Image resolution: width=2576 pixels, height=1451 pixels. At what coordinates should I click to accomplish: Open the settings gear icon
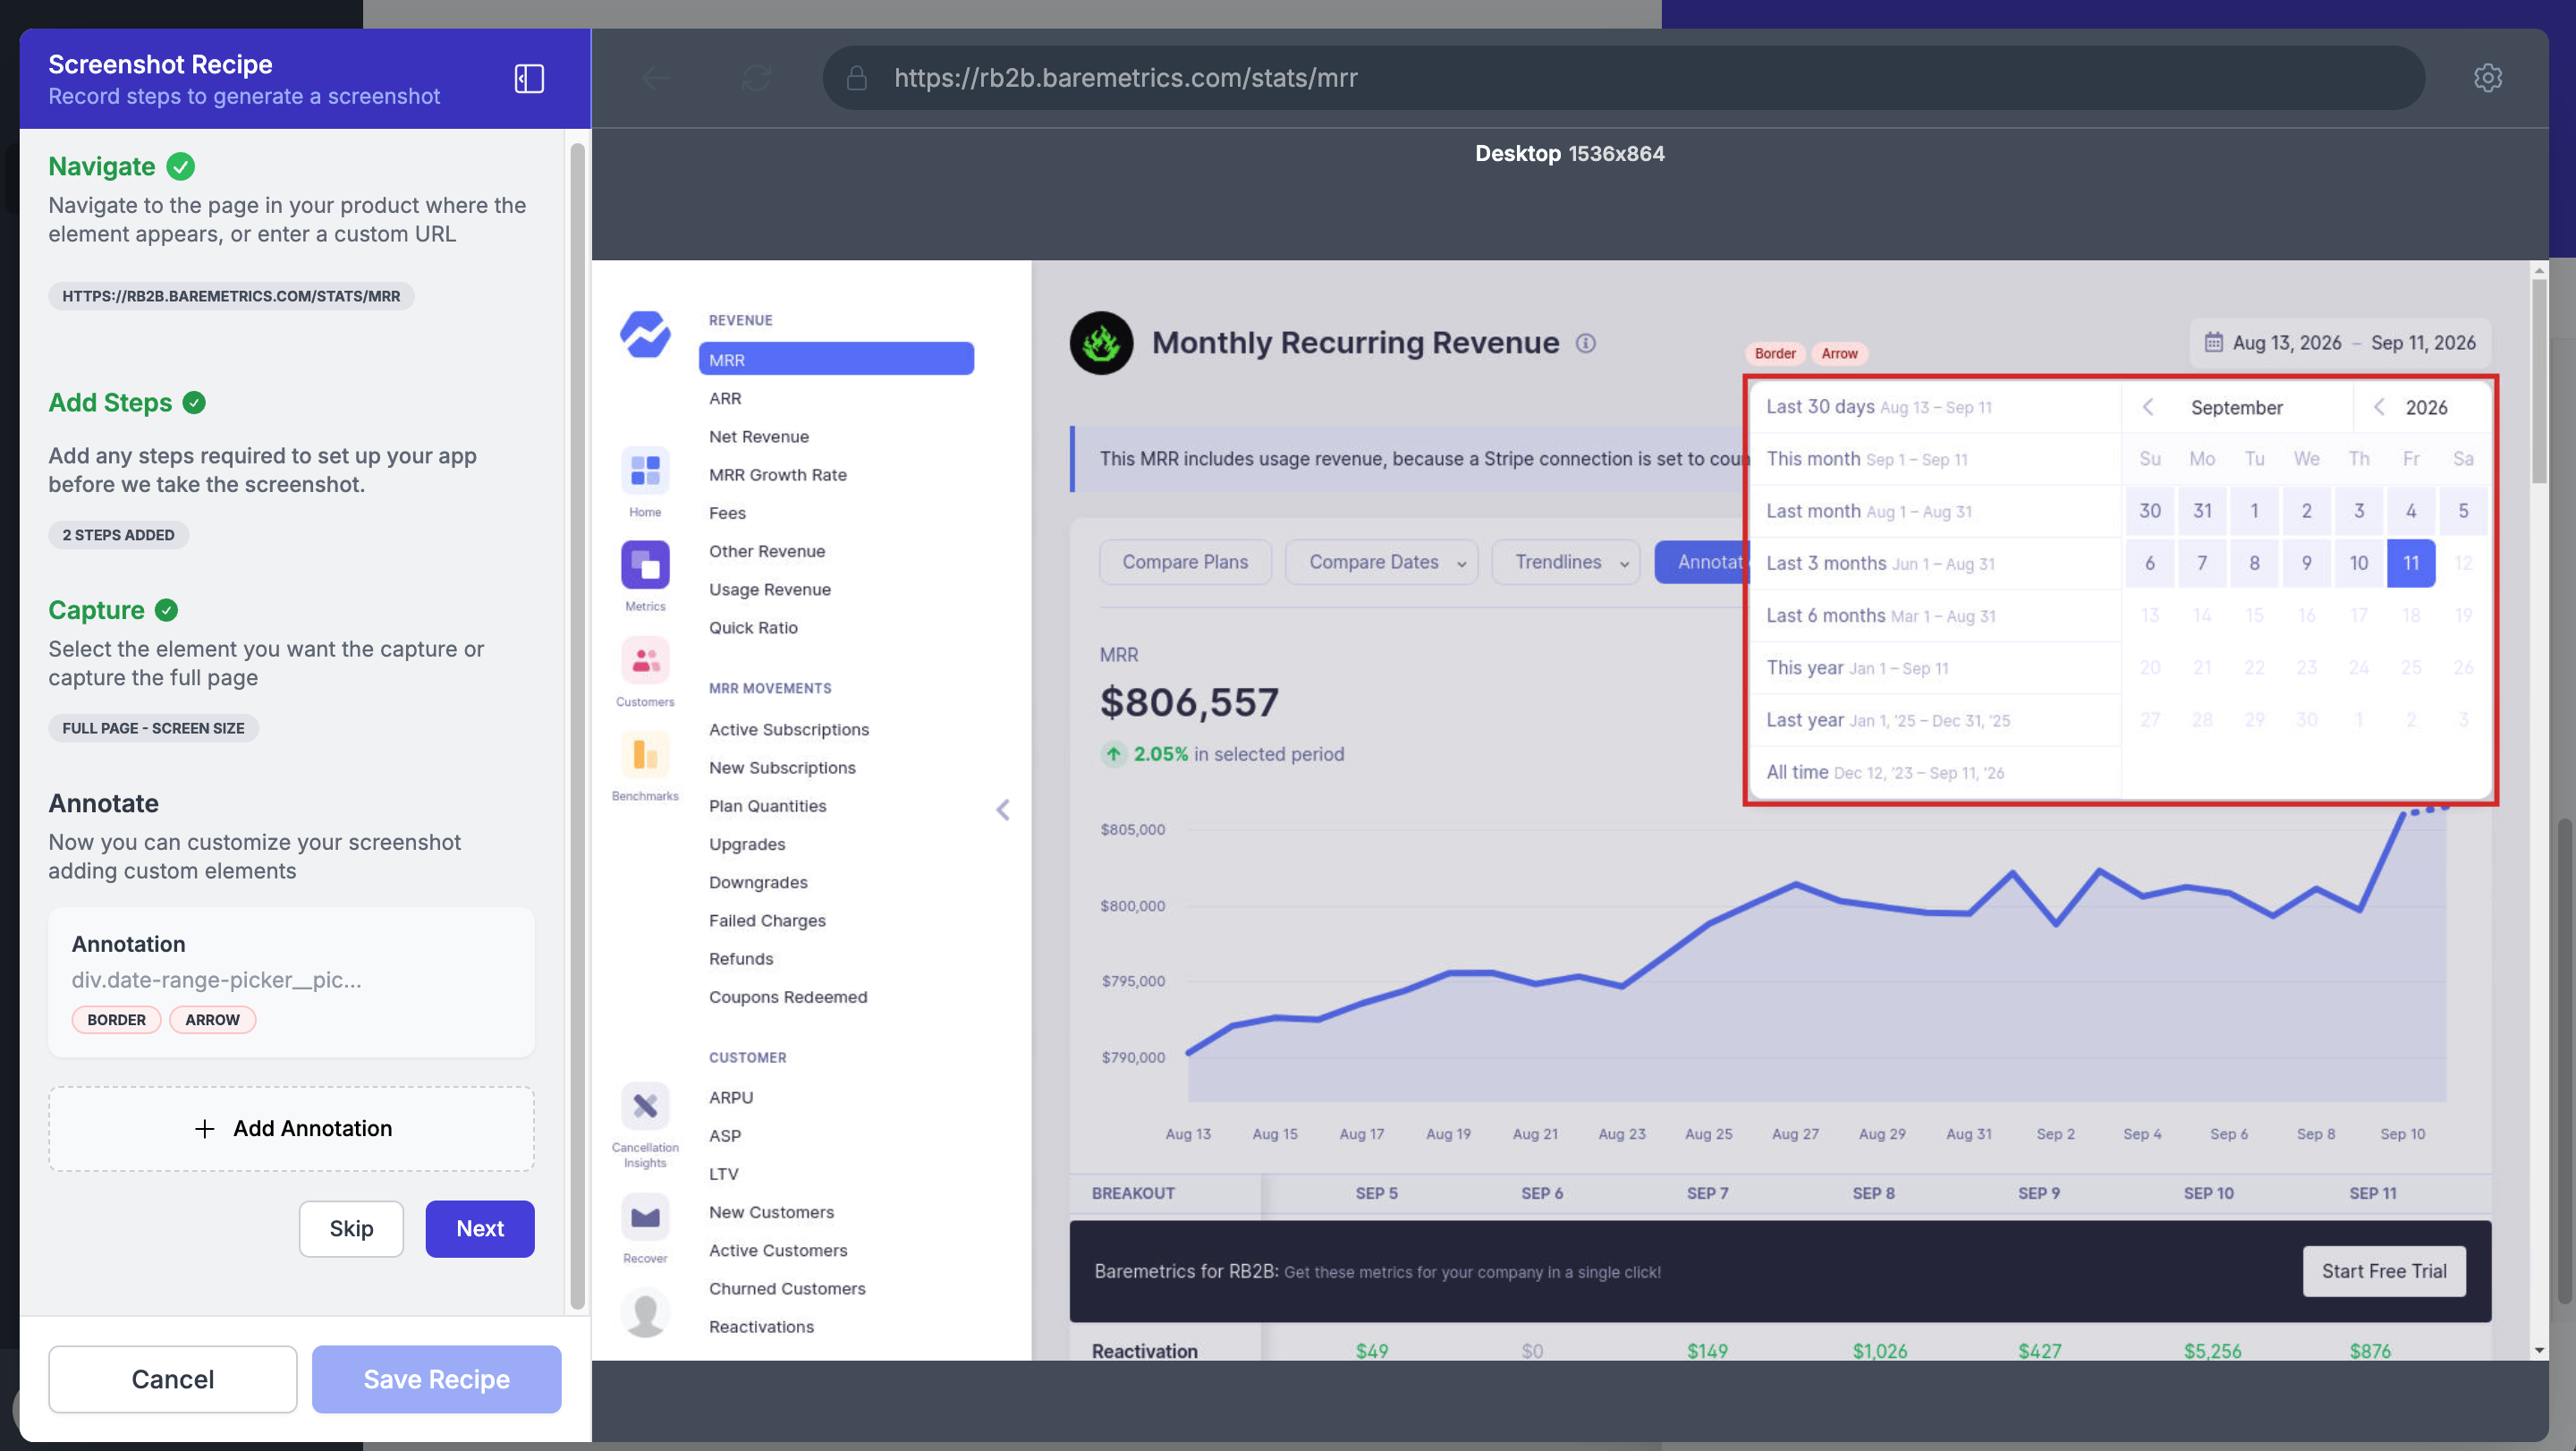[2488, 78]
